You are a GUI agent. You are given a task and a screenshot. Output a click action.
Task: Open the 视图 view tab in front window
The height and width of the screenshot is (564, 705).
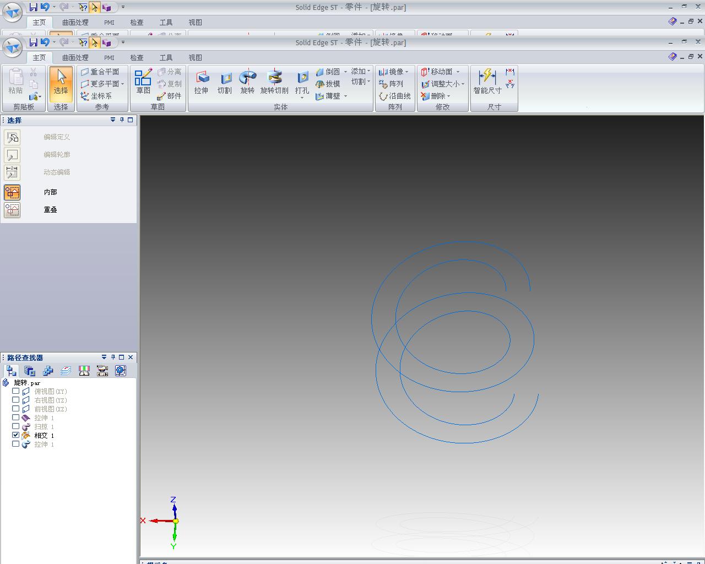click(195, 57)
